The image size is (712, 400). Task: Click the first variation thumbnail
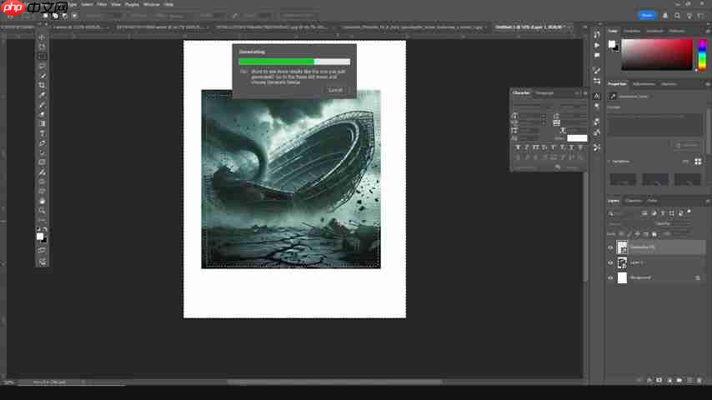pyautogui.click(x=623, y=179)
